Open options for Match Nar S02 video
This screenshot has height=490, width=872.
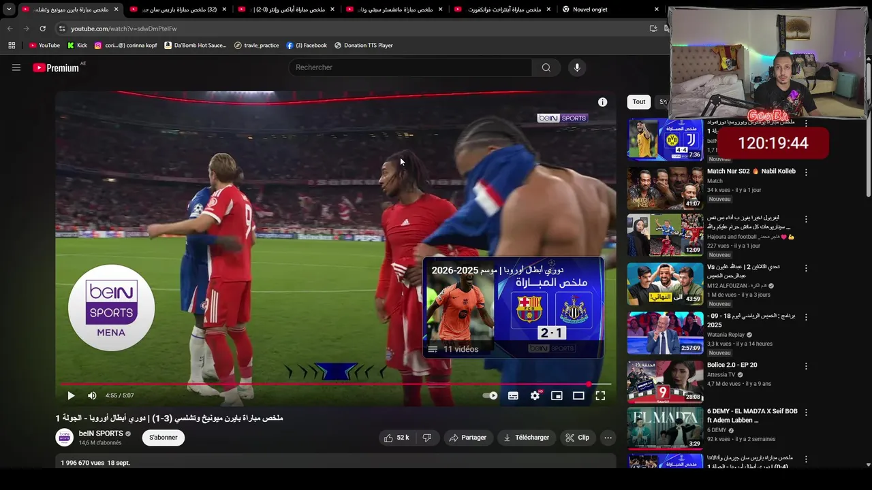(x=806, y=172)
